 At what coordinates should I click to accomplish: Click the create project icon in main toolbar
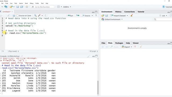pos(6,7)
